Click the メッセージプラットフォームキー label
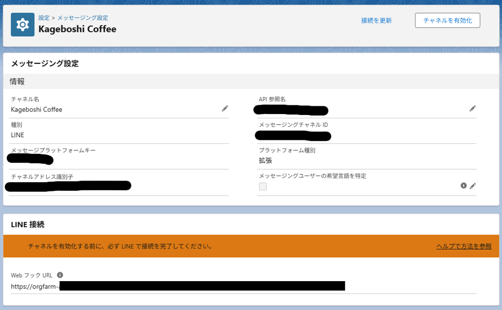 click(53, 150)
